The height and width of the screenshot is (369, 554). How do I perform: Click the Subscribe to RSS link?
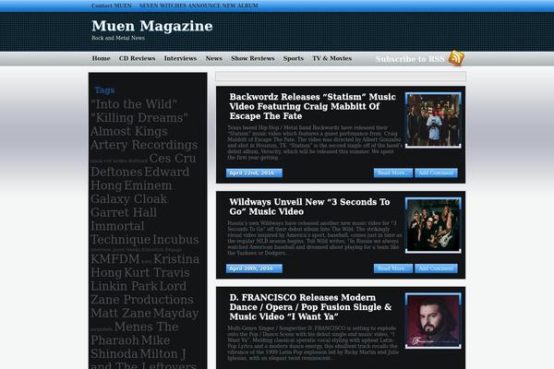tap(410, 59)
